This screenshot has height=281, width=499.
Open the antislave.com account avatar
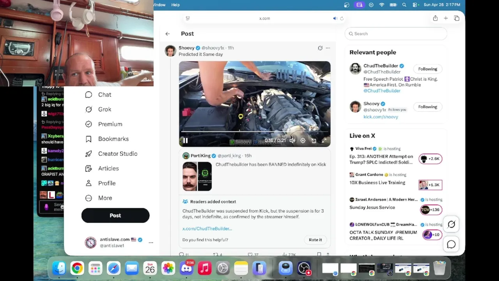point(90,242)
